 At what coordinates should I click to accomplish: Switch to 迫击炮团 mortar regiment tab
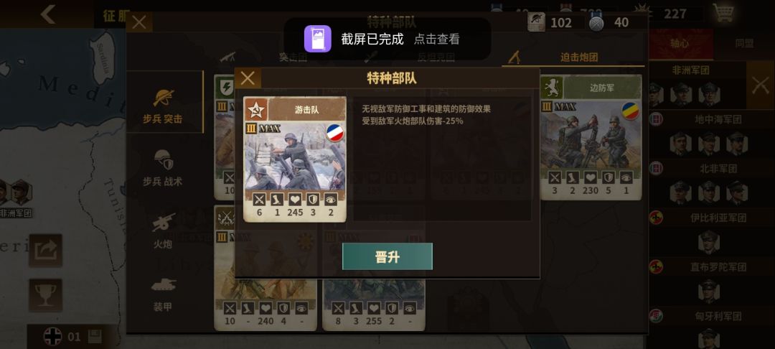573,57
